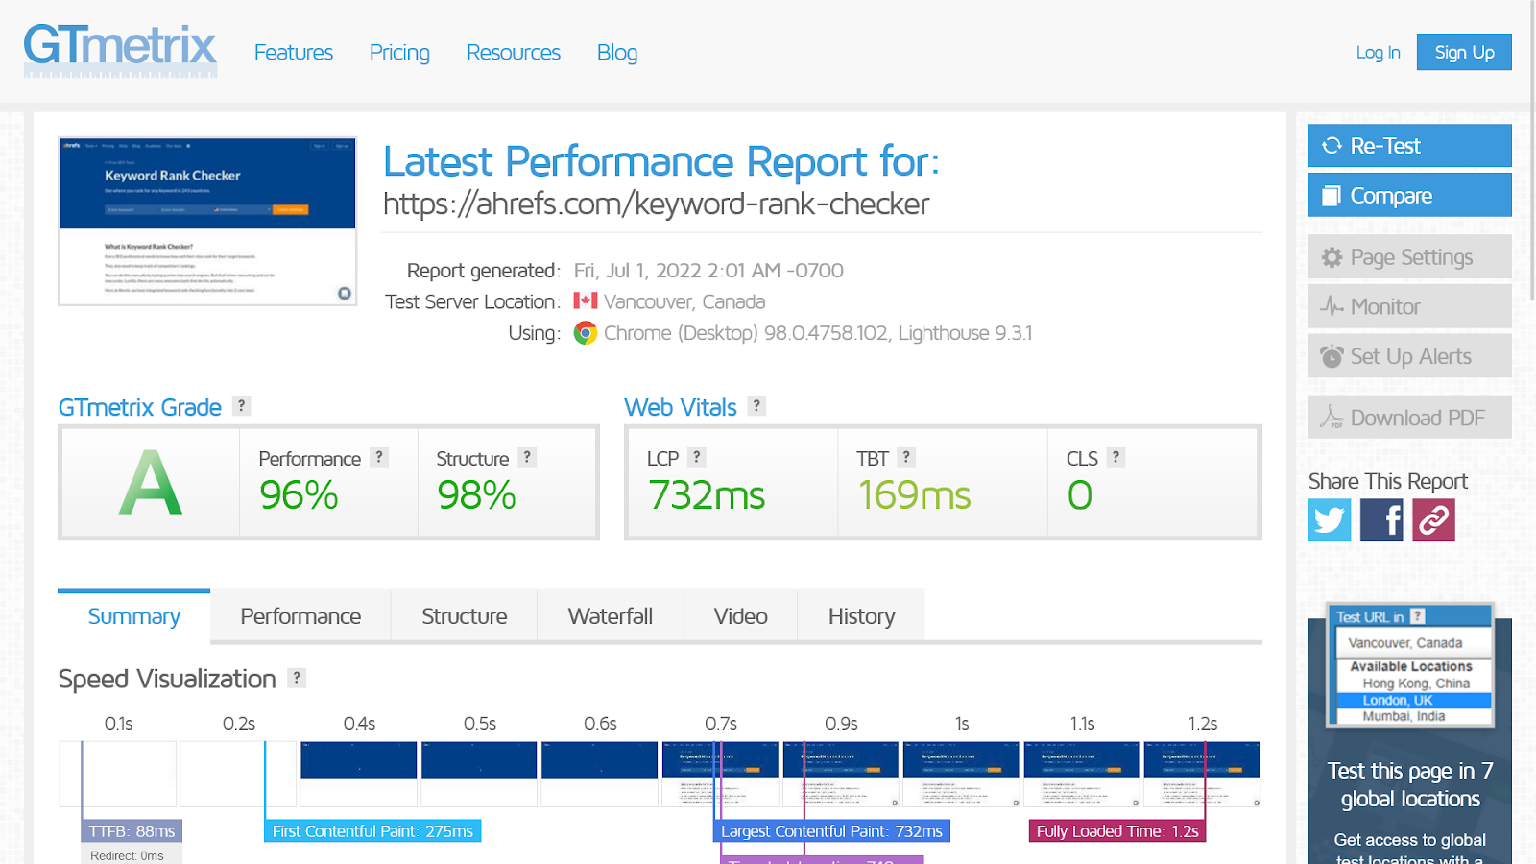
Task: Click the Fully Loaded Time marker
Action: (x=1117, y=831)
